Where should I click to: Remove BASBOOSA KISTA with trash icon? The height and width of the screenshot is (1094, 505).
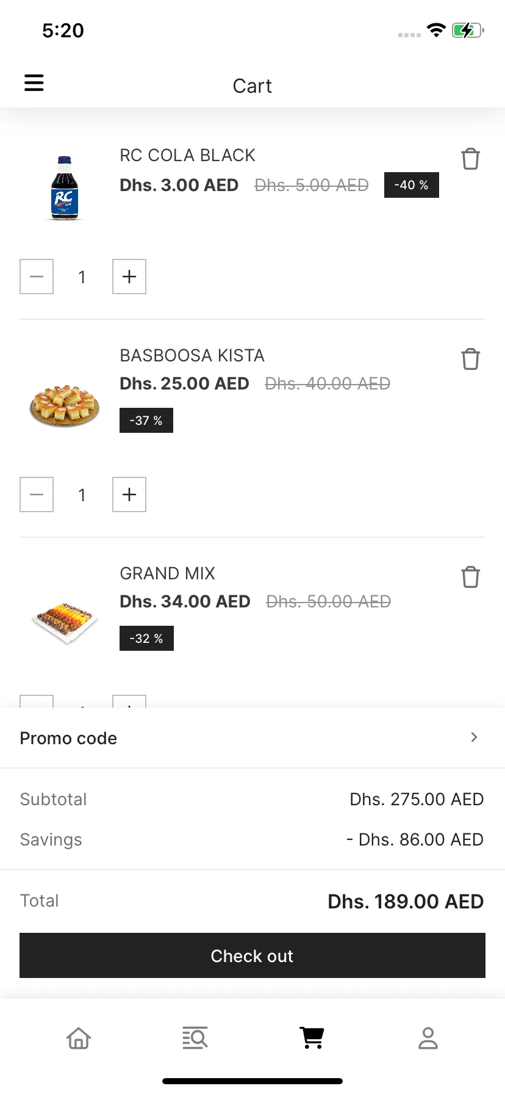pos(470,359)
